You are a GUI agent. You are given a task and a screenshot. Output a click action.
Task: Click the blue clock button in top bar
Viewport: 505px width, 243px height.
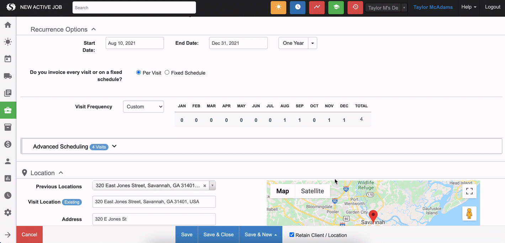pyautogui.click(x=297, y=7)
